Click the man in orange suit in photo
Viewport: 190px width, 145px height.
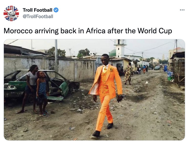106,95
